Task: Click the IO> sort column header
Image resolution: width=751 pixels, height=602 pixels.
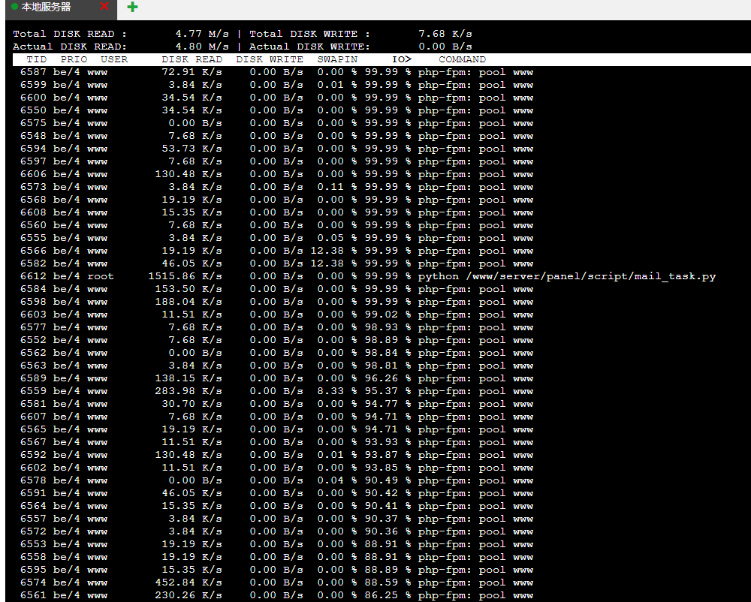Action: [402, 59]
